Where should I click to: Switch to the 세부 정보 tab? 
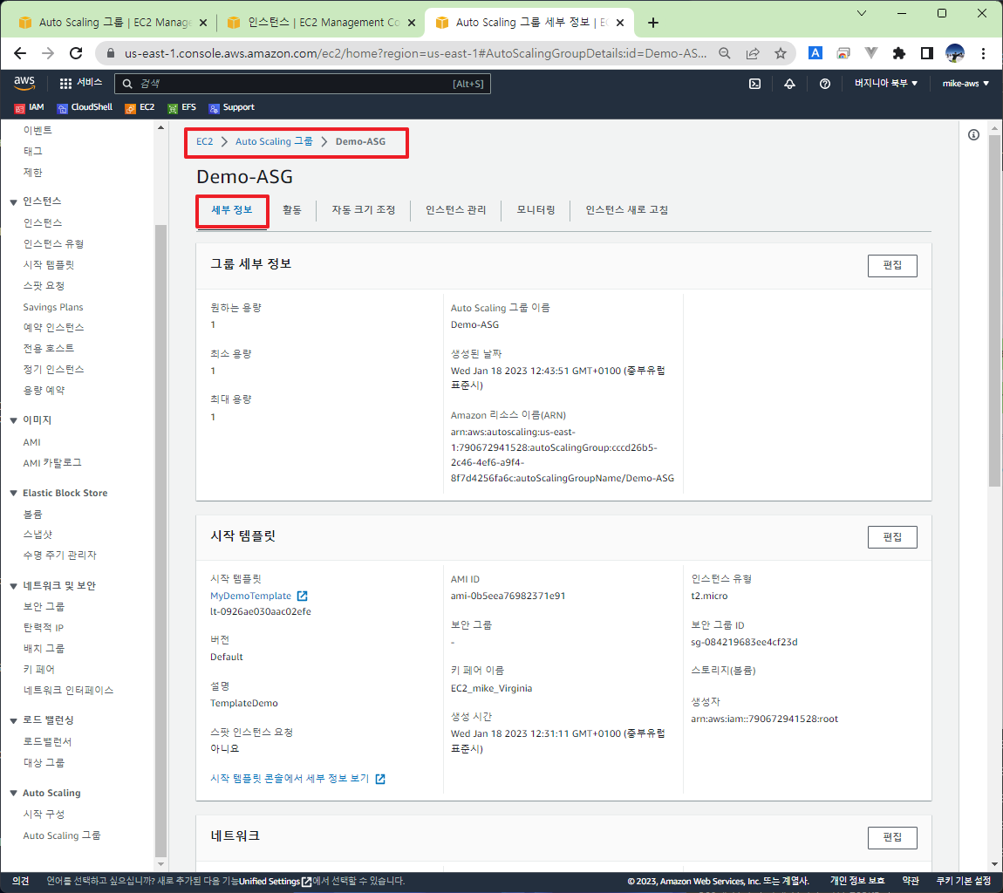click(x=231, y=210)
